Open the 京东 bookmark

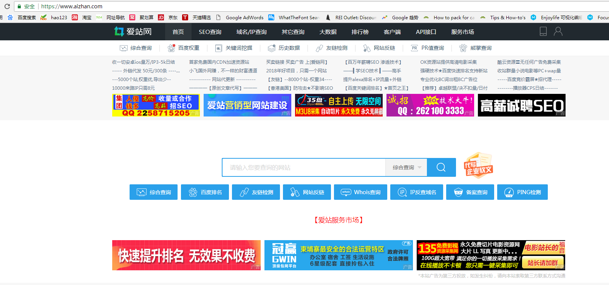168,17
